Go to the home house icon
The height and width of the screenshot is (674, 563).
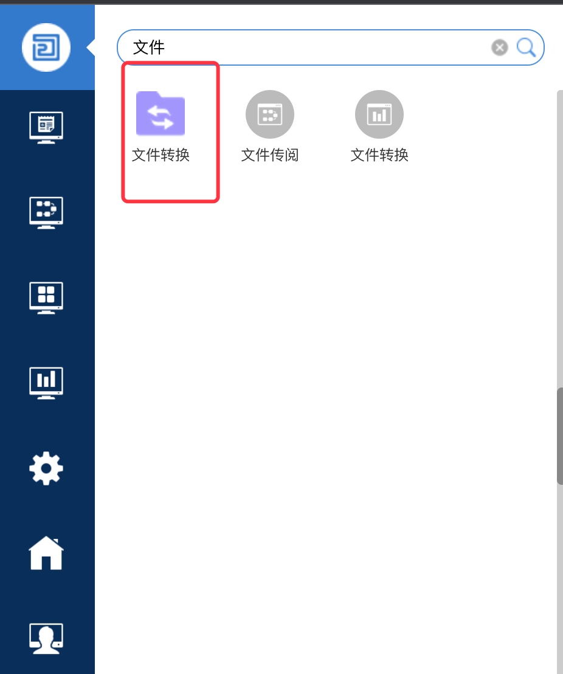(46, 553)
